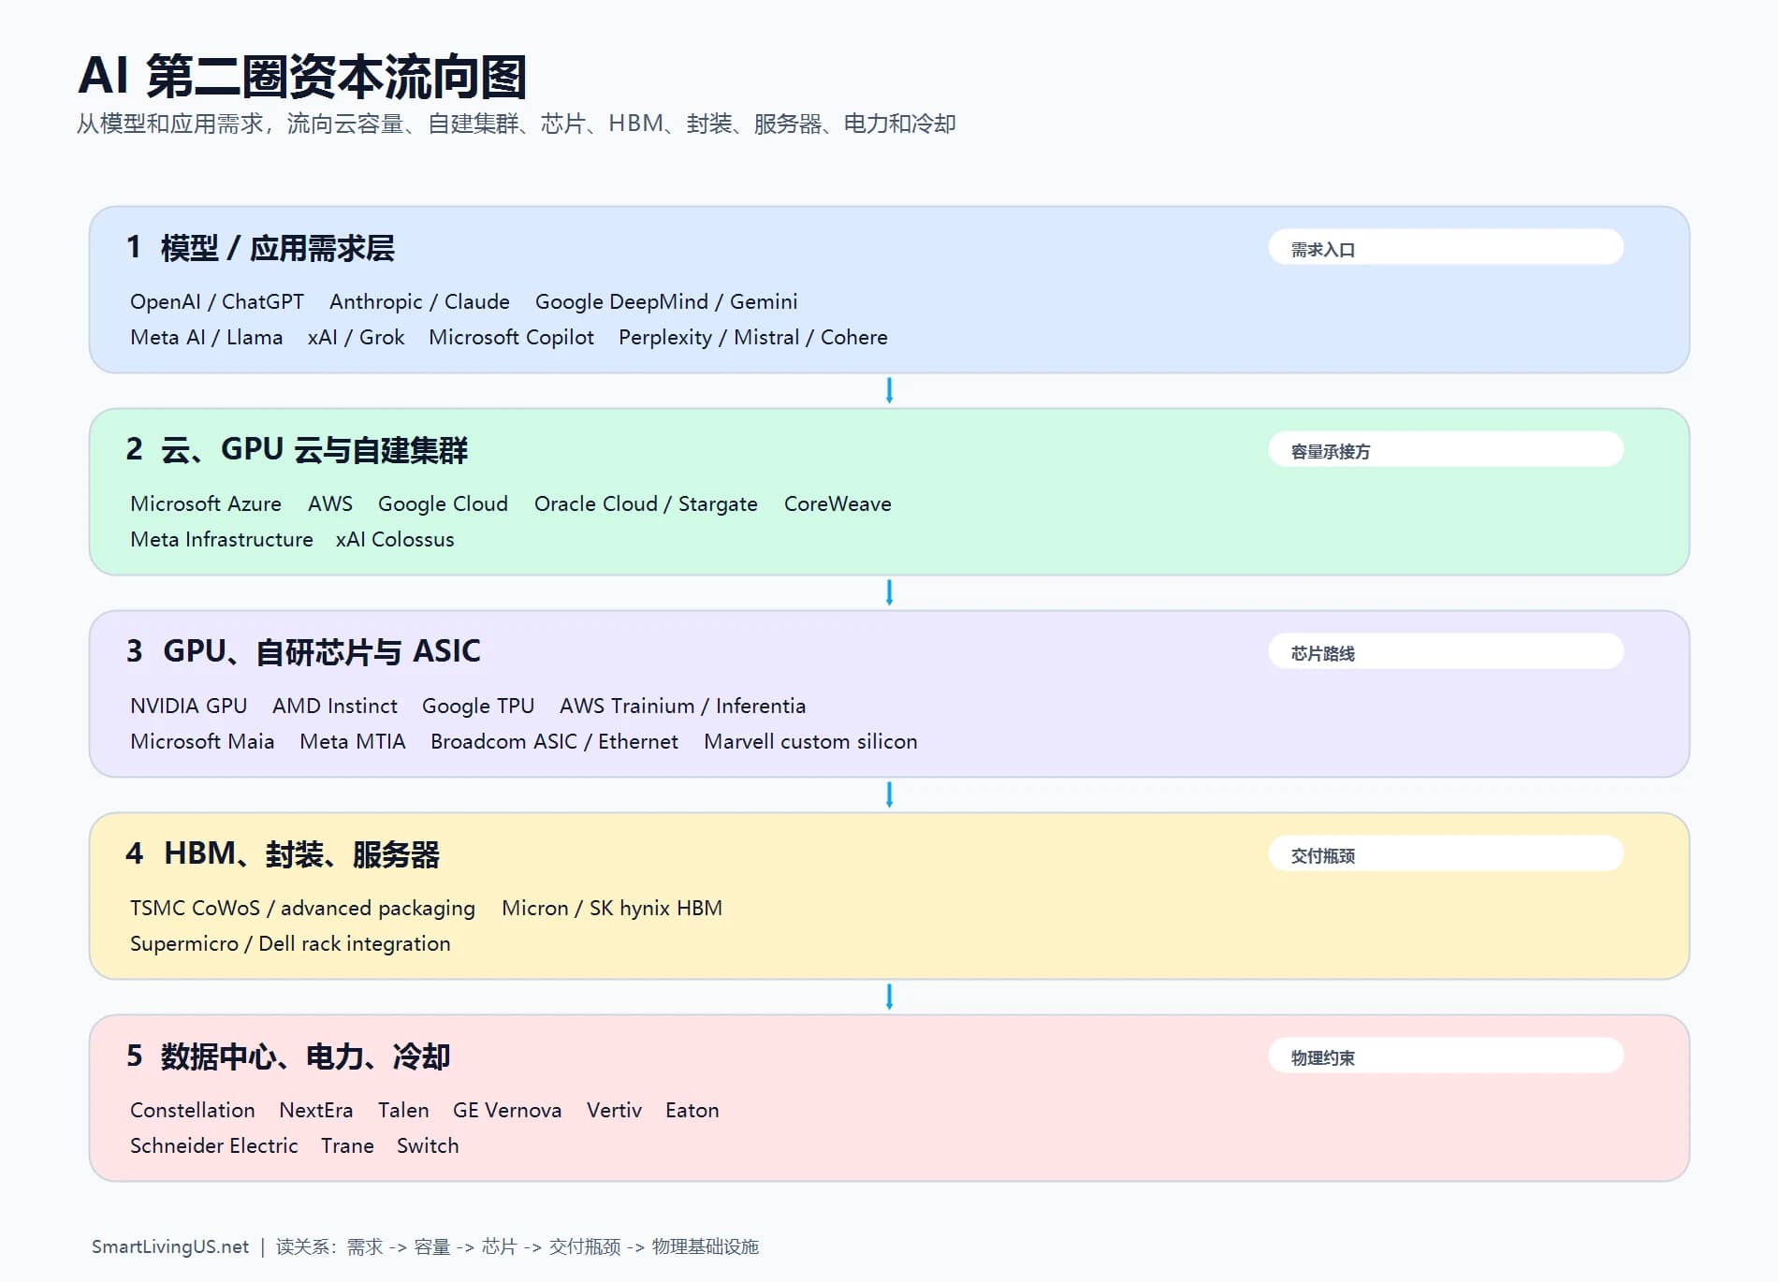
Task: Click the subtitle beginning '从模型和应用需求'
Action: point(516,124)
